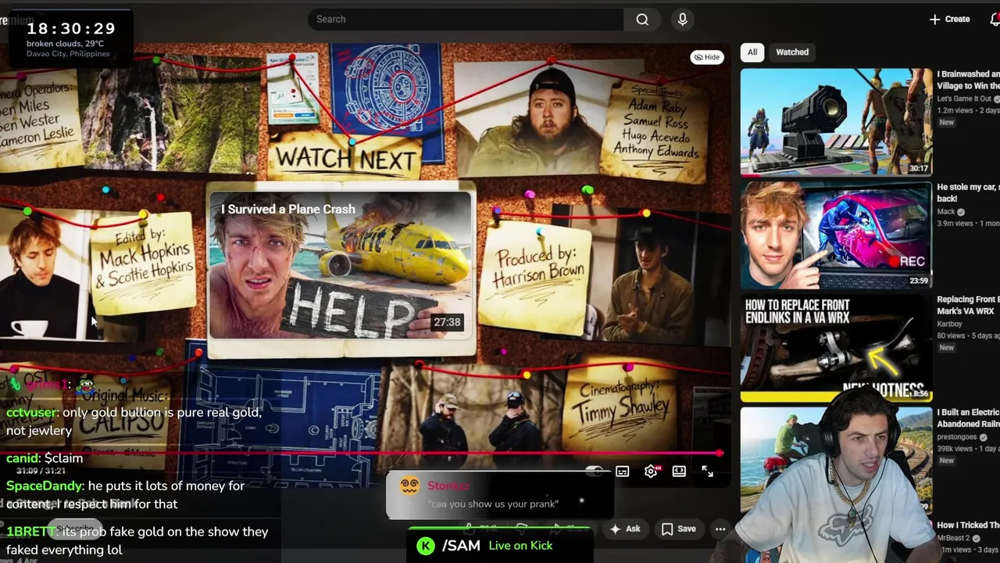The height and width of the screenshot is (563, 1000).
Task: Activate voice search microphone icon
Action: click(683, 20)
